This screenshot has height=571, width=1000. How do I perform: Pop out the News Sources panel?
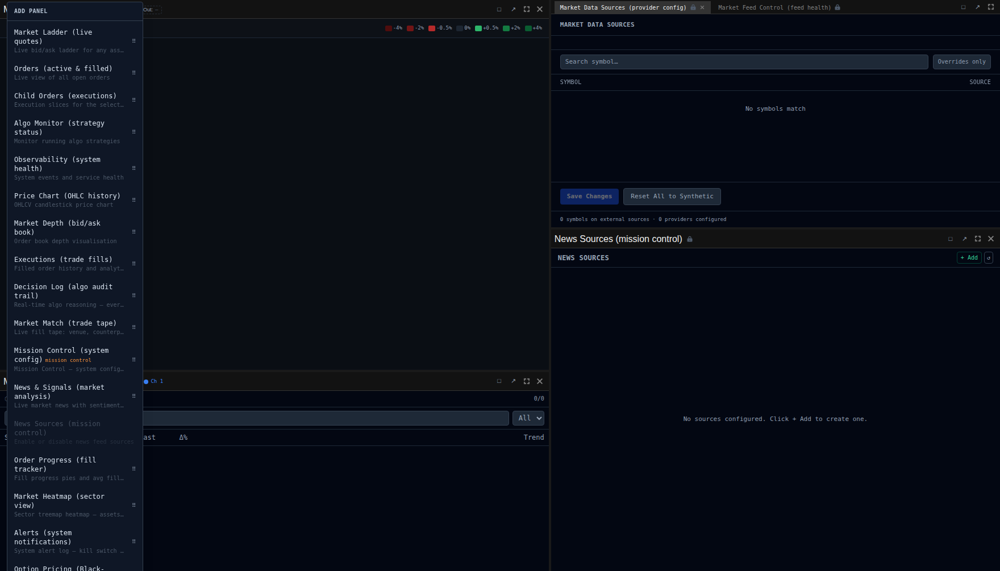click(x=964, y=239)
